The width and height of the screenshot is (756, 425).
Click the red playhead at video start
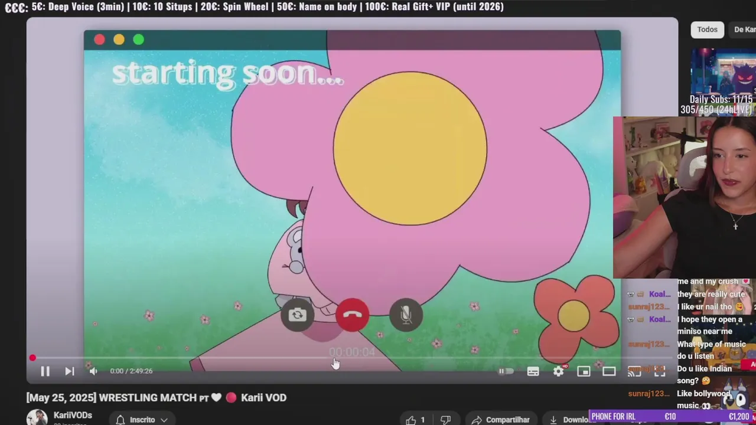coord(32,358)
